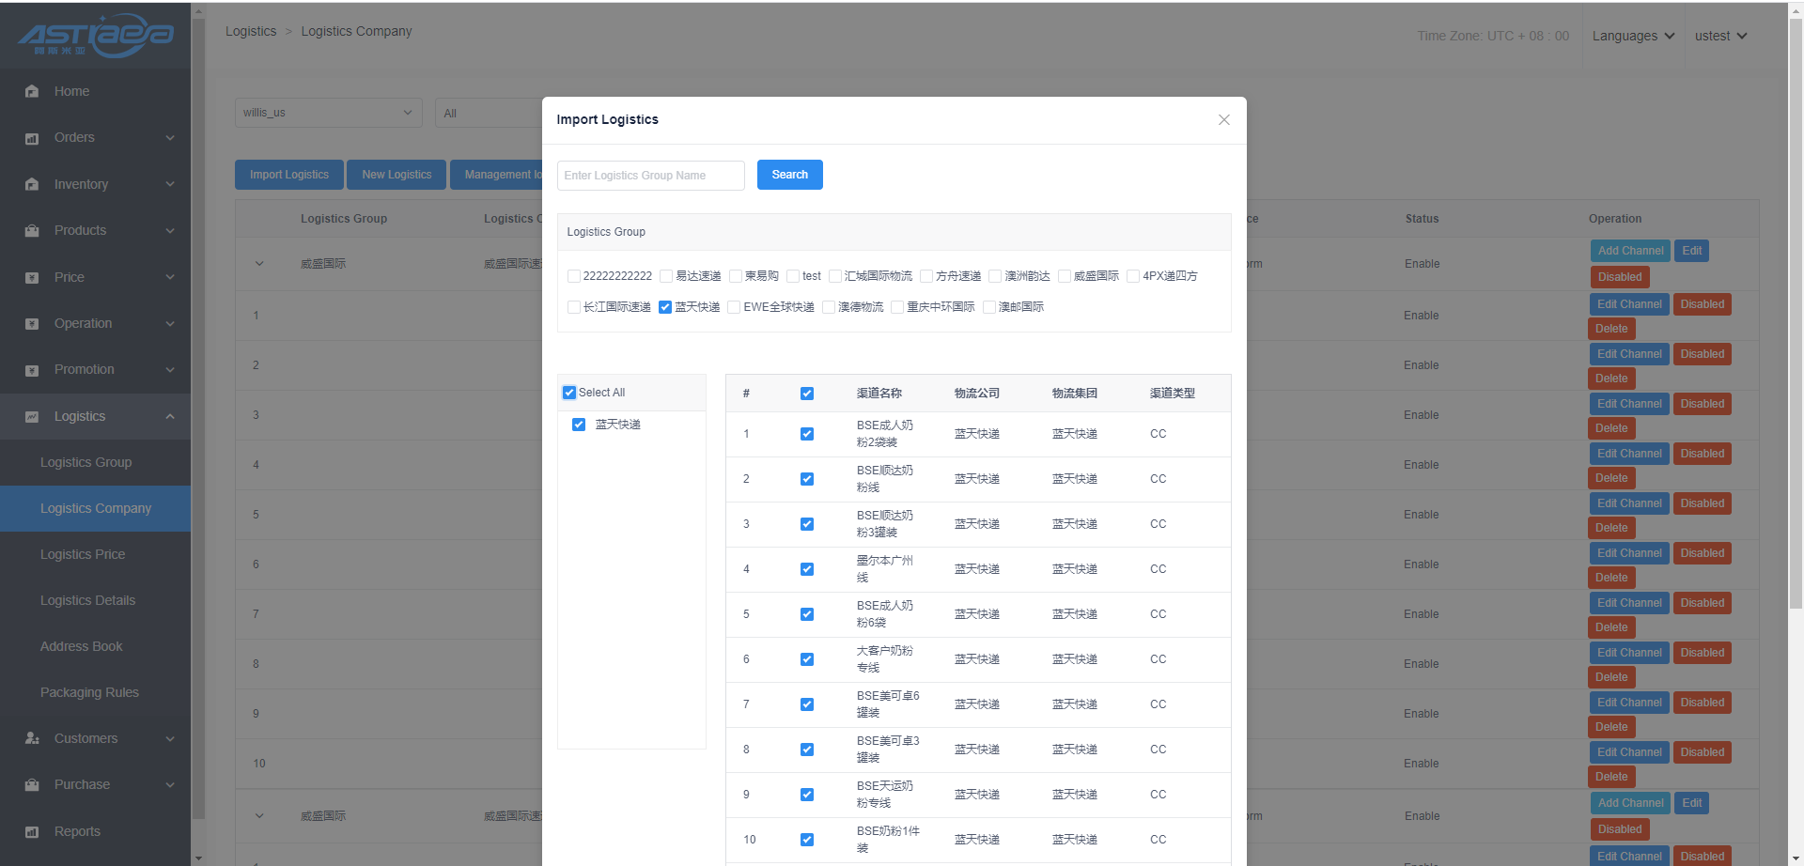1804x866 pixels.
Task: Click the Reports chart icon
Action: coord(32,832)
